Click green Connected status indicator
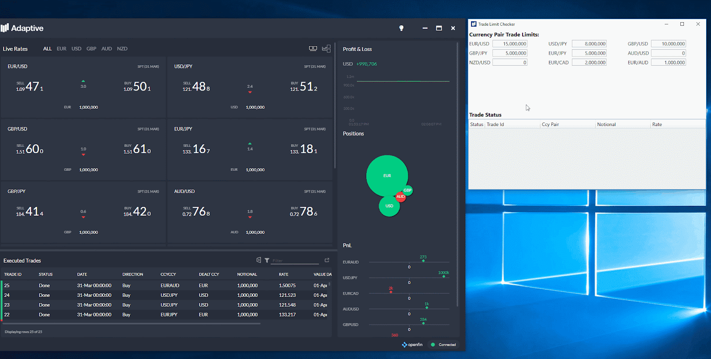Viewport: 711px width, 359px height. (x=433, y=344)
